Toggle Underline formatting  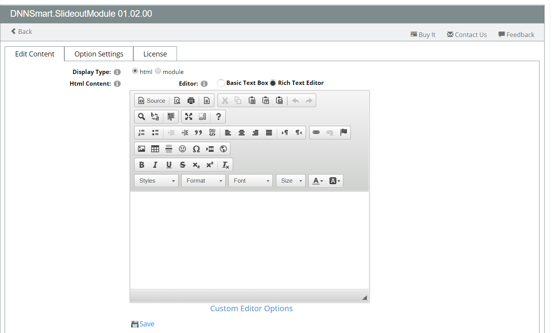169,165
